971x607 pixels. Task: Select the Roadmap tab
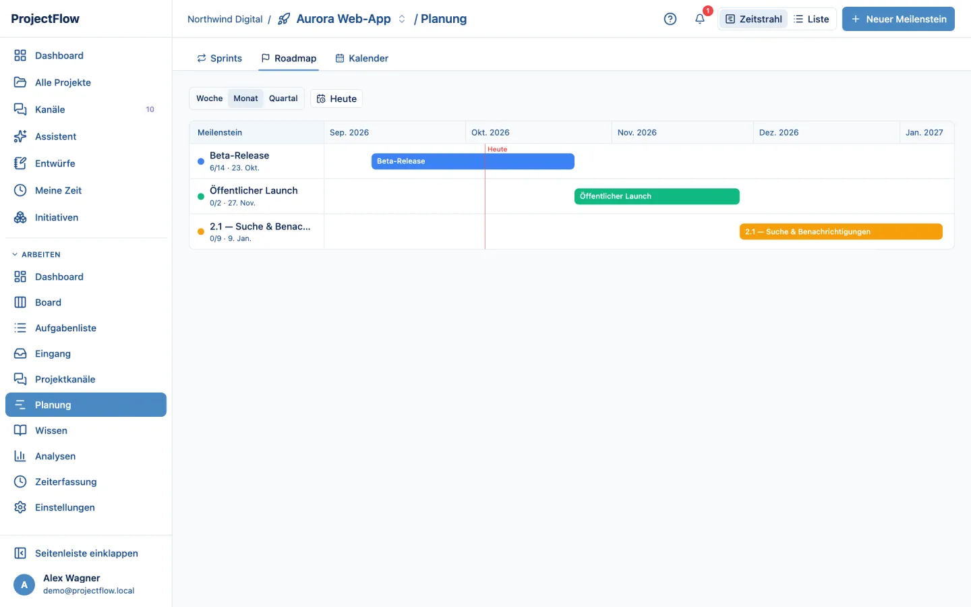coord(289,58)
